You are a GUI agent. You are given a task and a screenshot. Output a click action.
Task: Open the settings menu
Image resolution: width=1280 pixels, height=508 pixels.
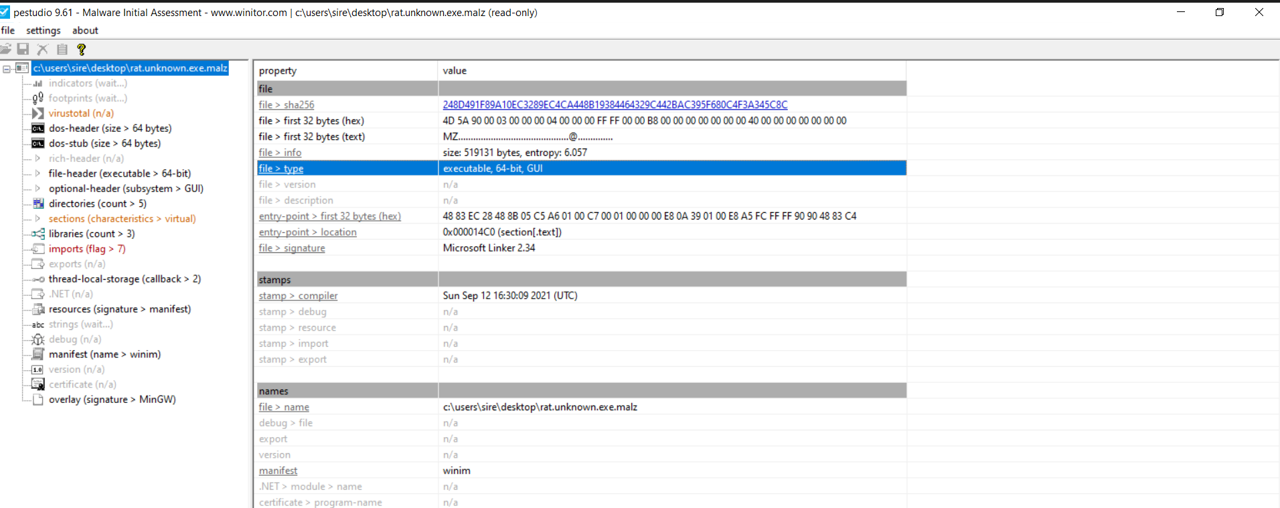(44, 30)
